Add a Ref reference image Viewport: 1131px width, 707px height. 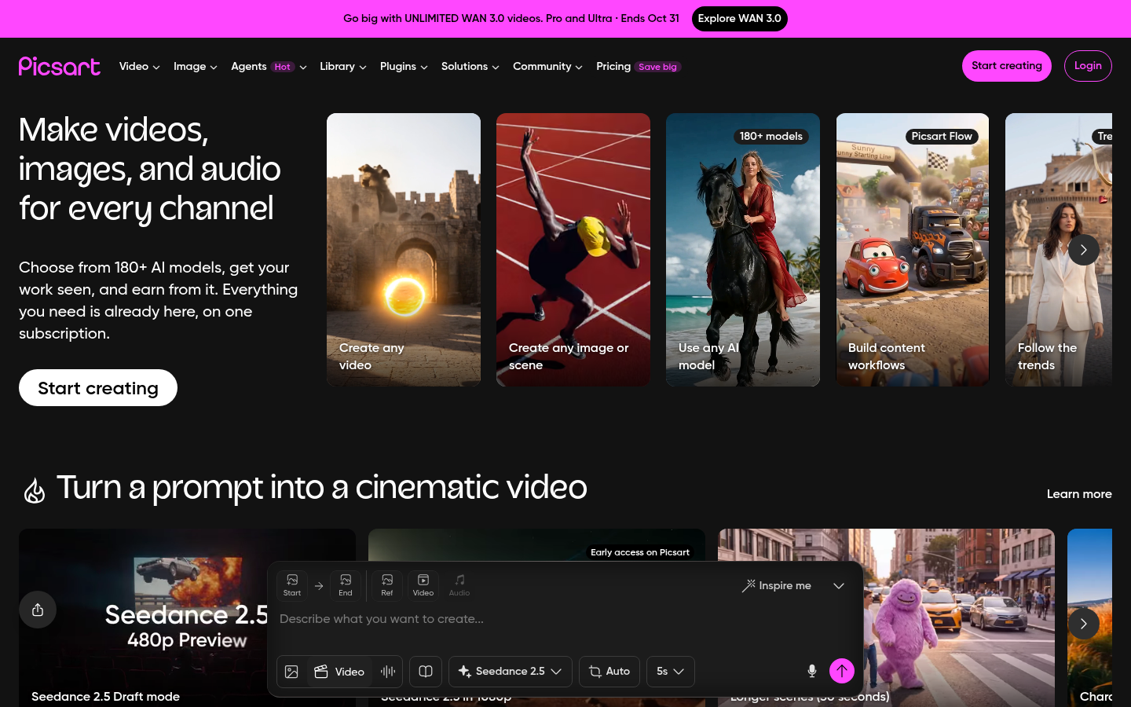point(387,585)
